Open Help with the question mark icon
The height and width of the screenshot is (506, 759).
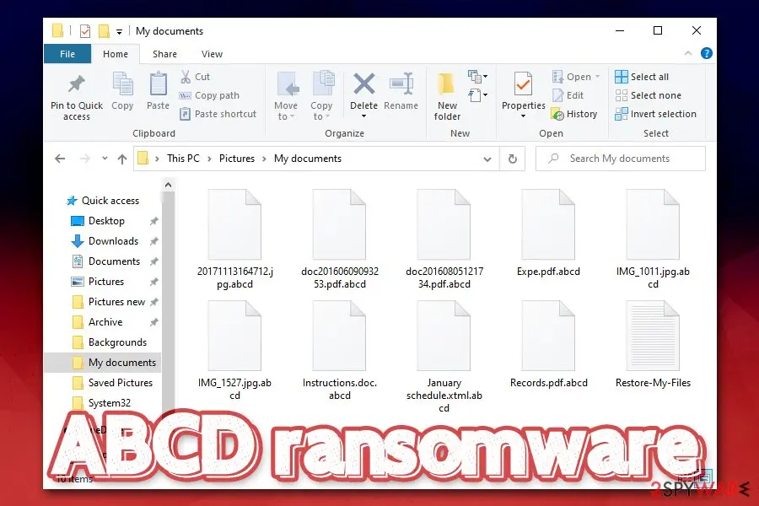[706, 53]
